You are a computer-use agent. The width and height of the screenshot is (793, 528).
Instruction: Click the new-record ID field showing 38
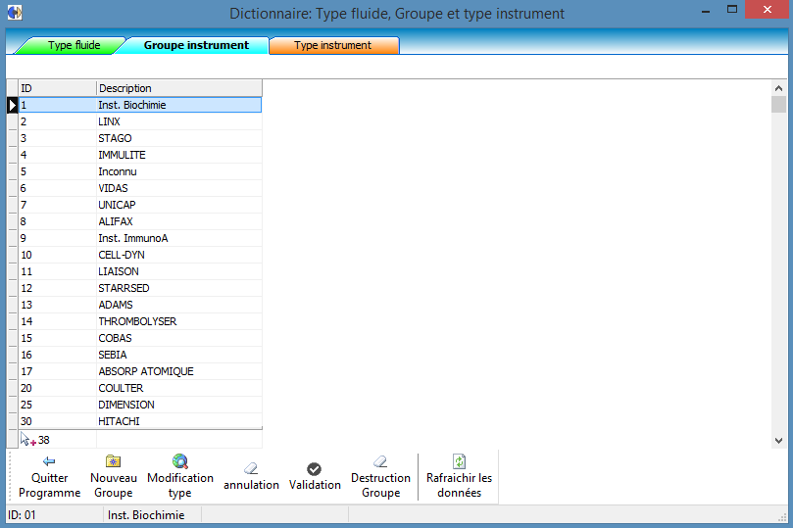[57, 440]
